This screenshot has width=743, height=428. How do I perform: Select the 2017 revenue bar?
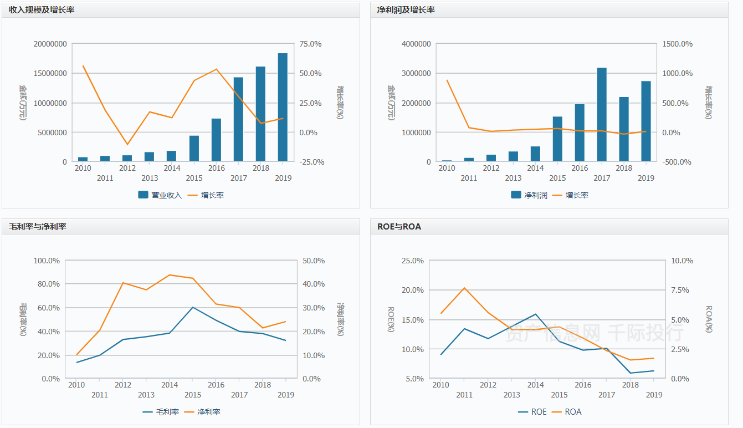click(x=238, y=120)
